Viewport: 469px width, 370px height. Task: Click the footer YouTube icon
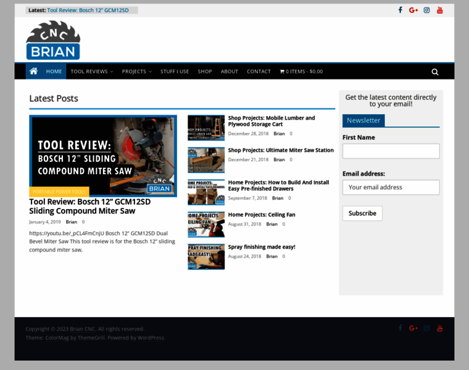(x=440, y=328)
